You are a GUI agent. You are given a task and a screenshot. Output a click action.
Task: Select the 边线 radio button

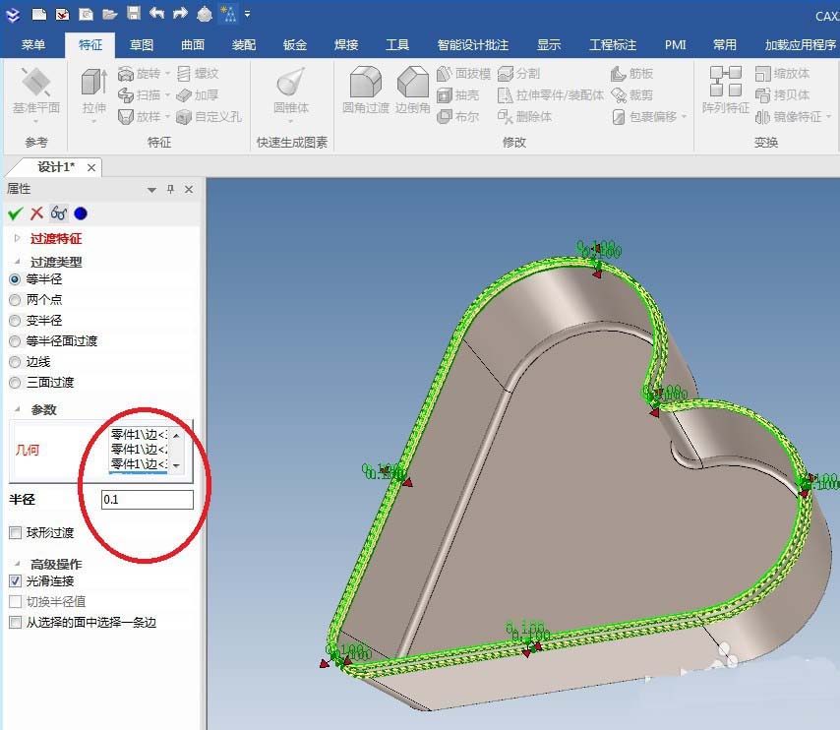click(15, 362)
